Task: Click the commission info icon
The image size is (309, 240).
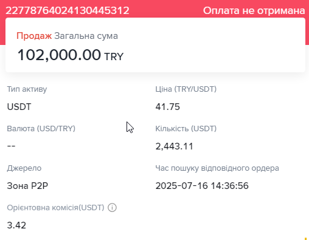Action: coord(112,208)
